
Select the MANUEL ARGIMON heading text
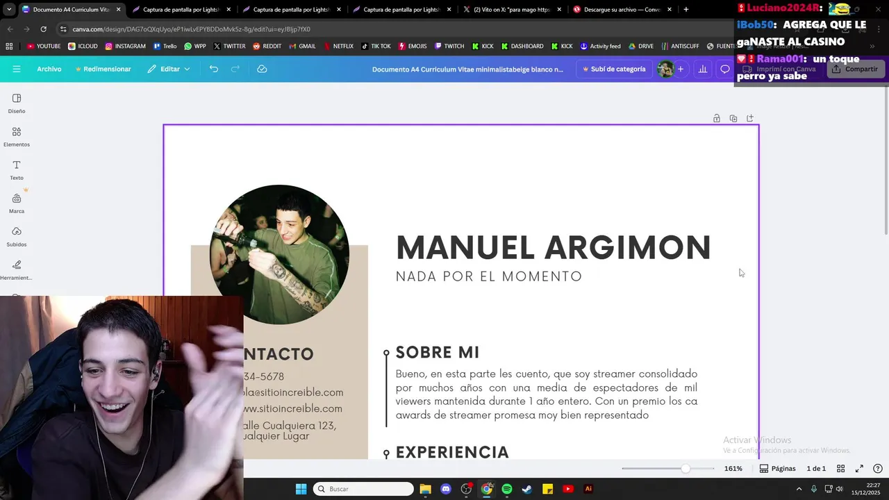[x=554, y=248]
